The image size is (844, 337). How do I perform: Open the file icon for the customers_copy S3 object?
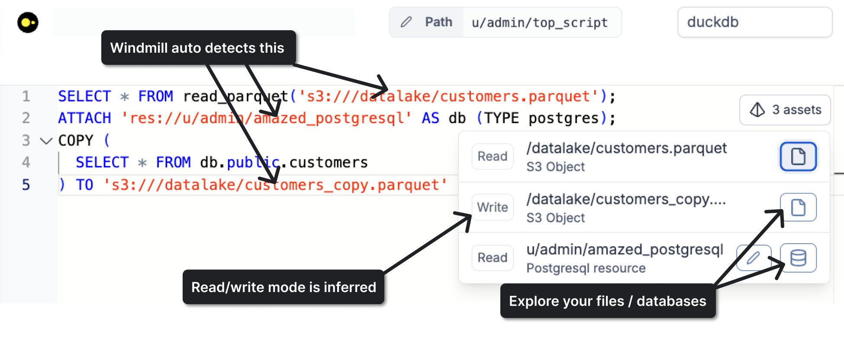[x=798, y=207]
